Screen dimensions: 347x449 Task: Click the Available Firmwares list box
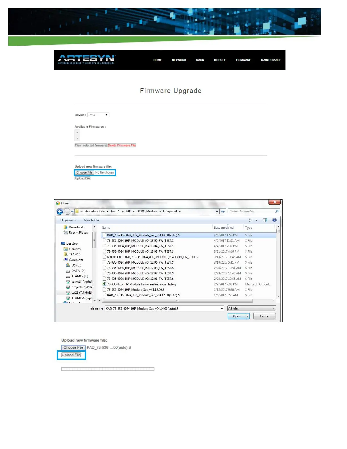pos(77,135)
